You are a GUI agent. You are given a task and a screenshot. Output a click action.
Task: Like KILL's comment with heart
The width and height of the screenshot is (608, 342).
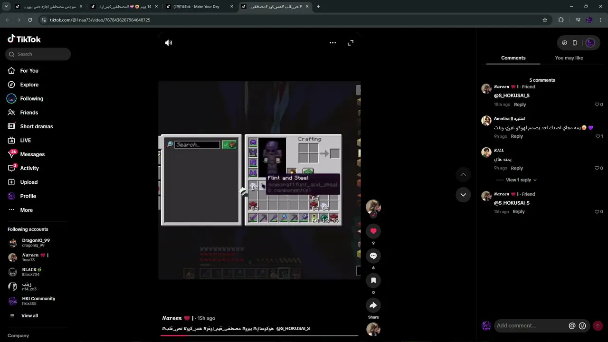597,168
